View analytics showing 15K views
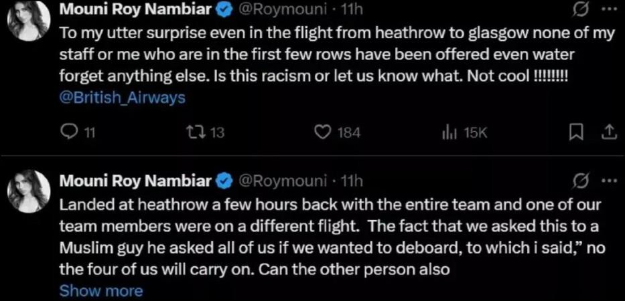 coord(449,133)
